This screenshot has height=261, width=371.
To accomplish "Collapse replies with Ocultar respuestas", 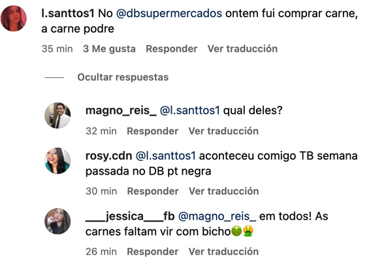I will pyautogui.click(x=123, y=77).
